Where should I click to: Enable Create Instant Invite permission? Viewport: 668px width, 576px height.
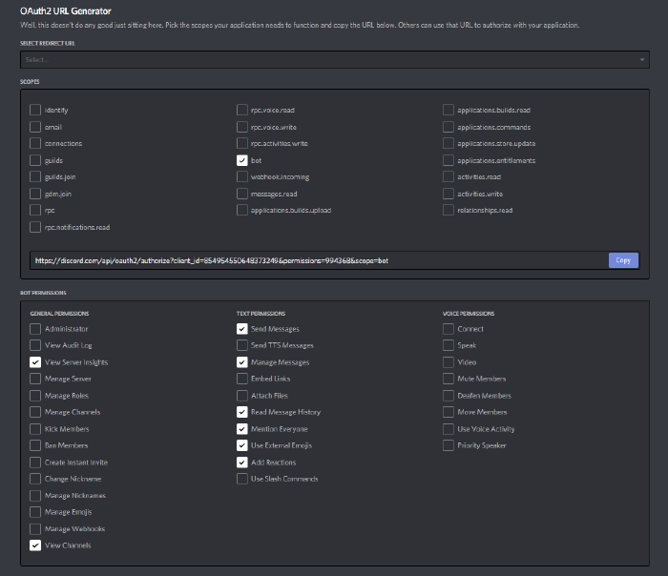(35, 463)
